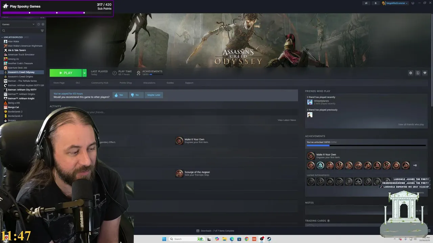Recommend the game with thumbs-up Yes
433x243 pixels.
click(120, 95)
